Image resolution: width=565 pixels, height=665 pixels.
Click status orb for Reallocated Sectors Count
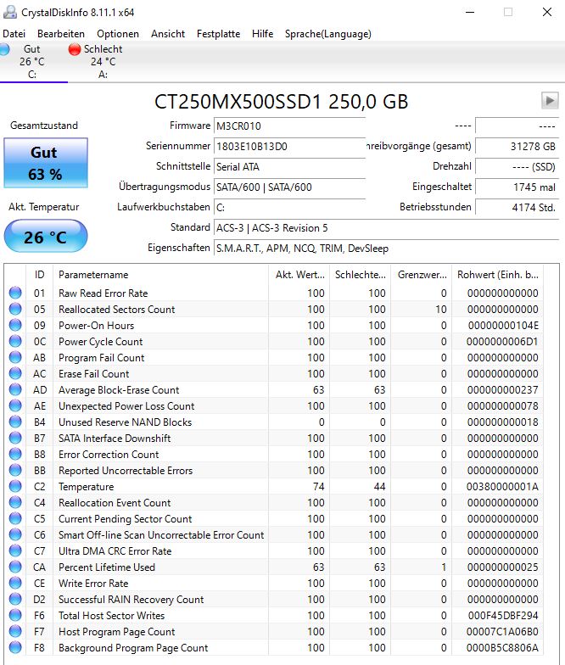pos(15,309)
